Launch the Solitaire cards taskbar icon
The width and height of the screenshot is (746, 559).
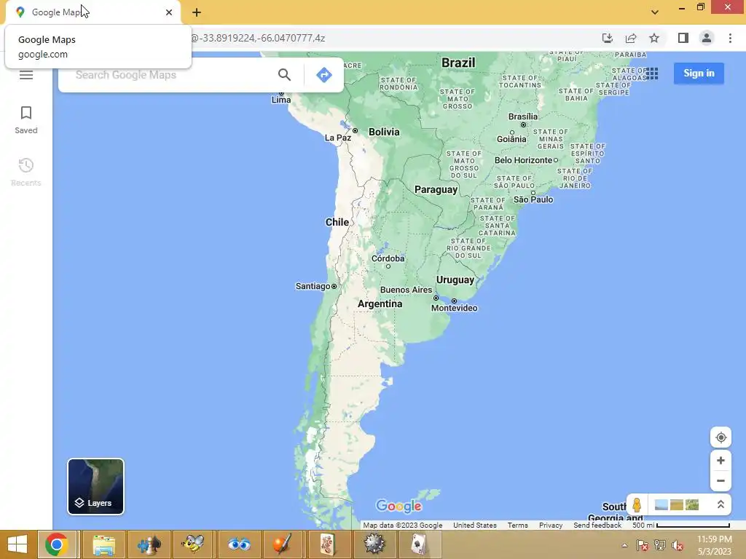click(x=419, y=544)
